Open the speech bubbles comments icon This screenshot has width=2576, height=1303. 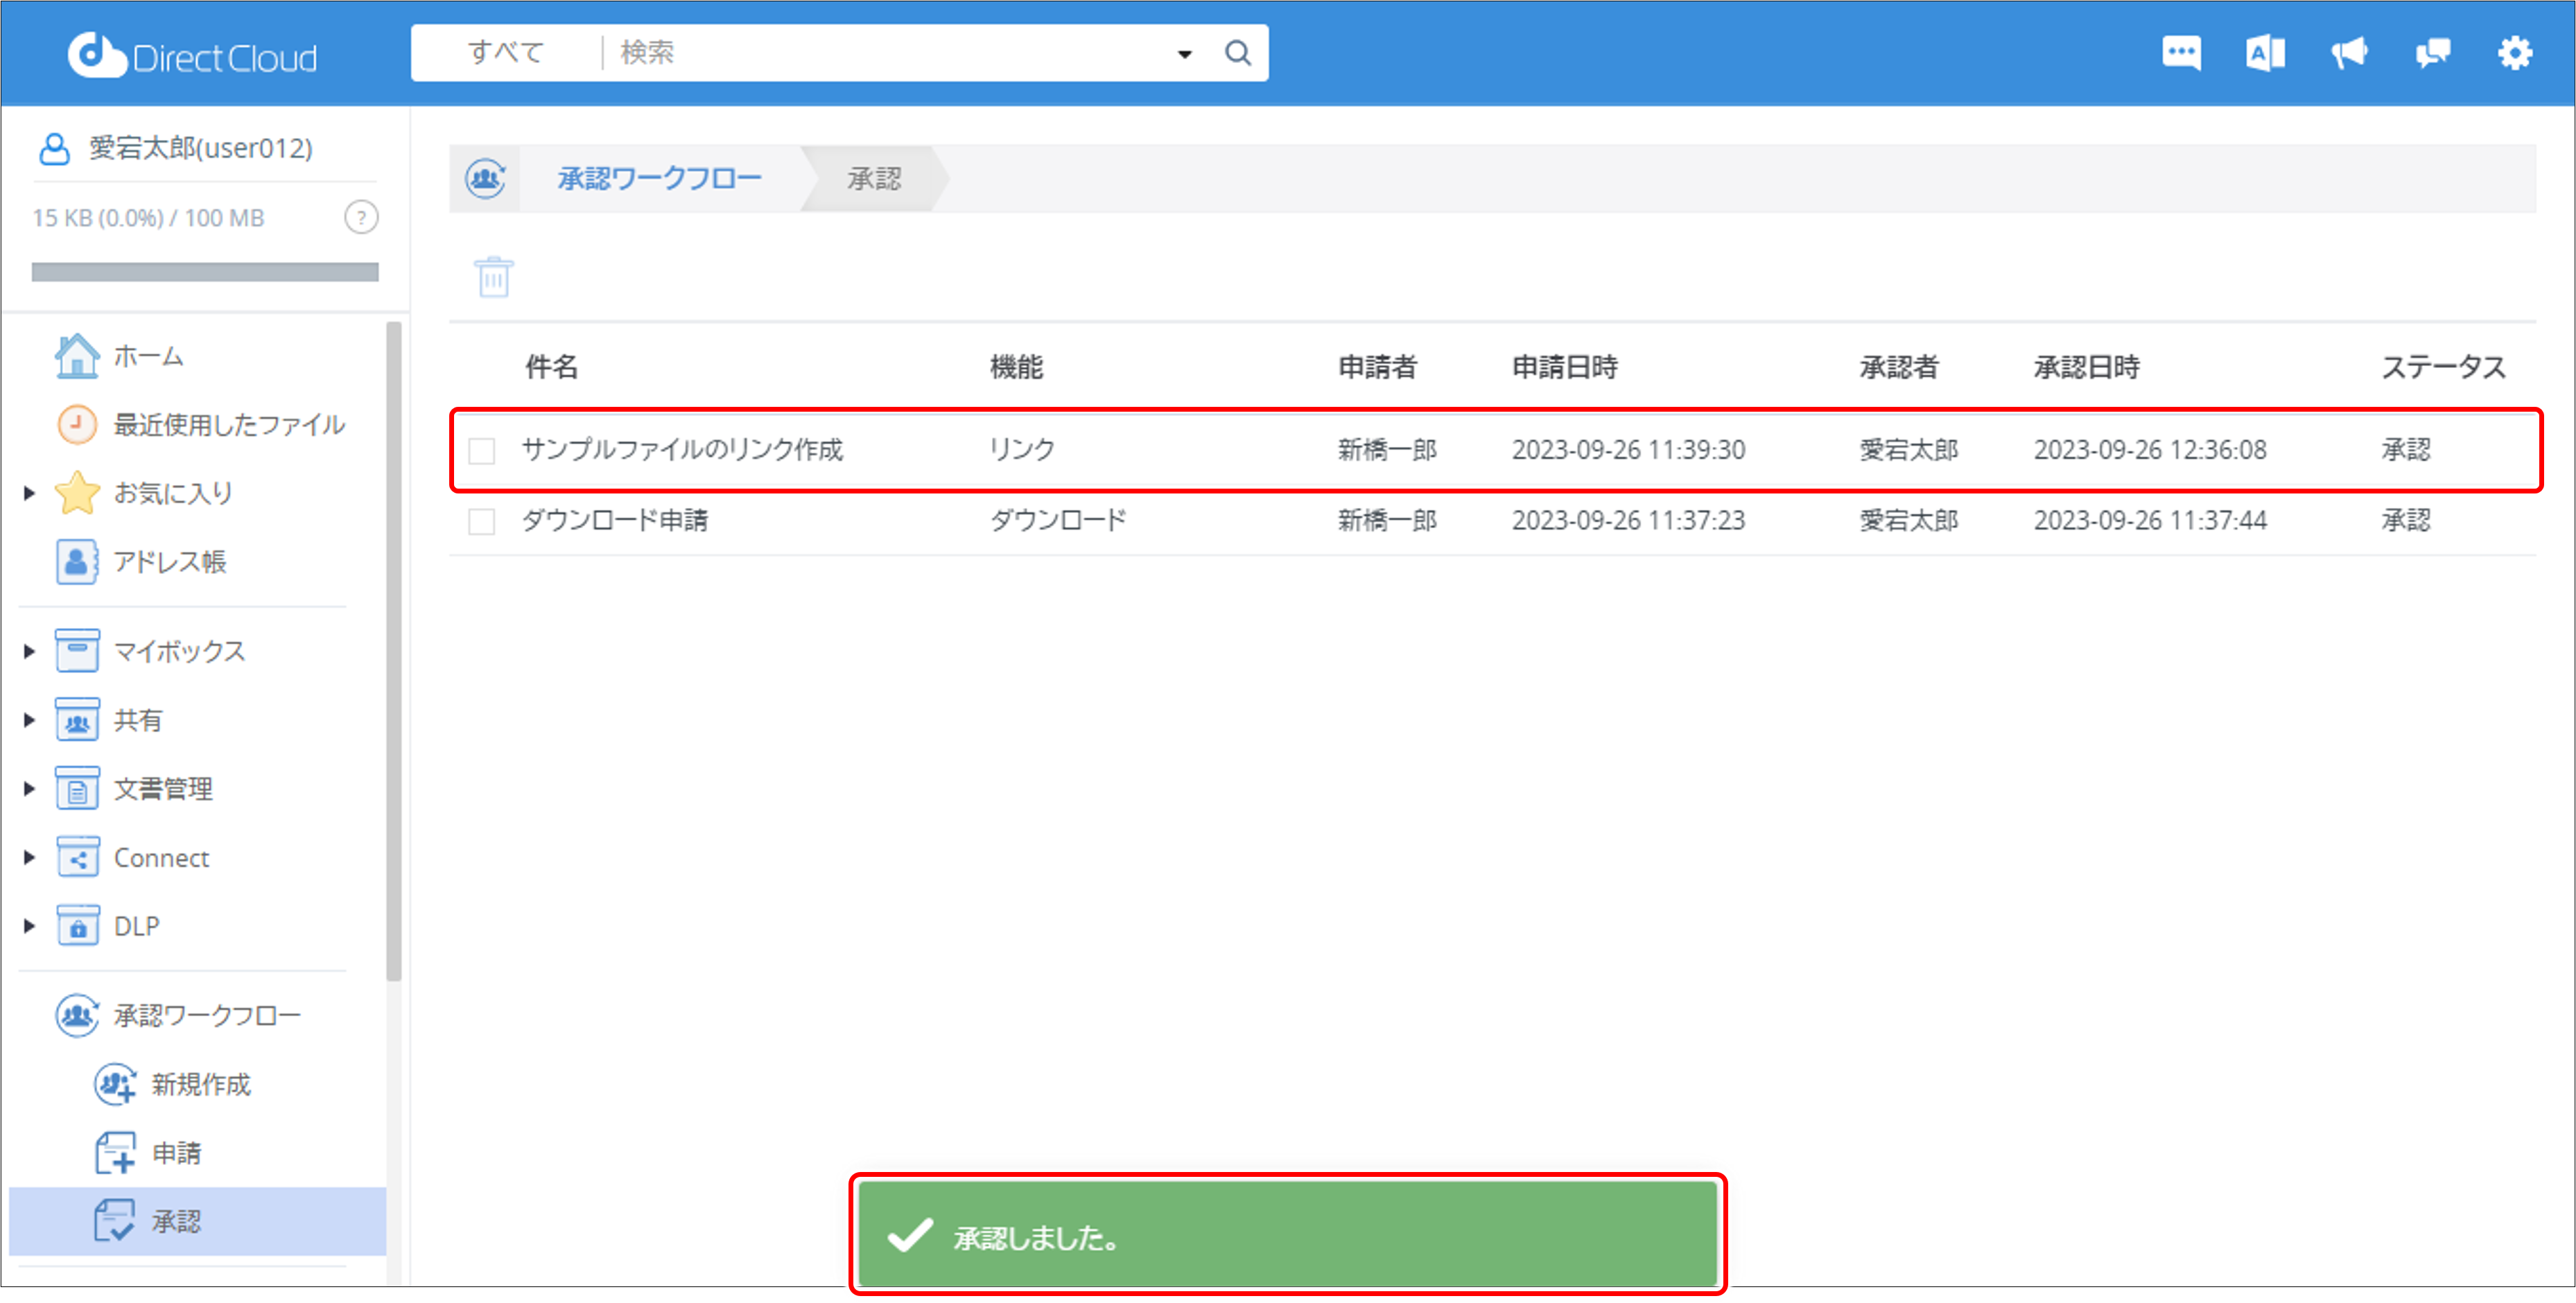pyautogui.click(x=2432, y=53)
